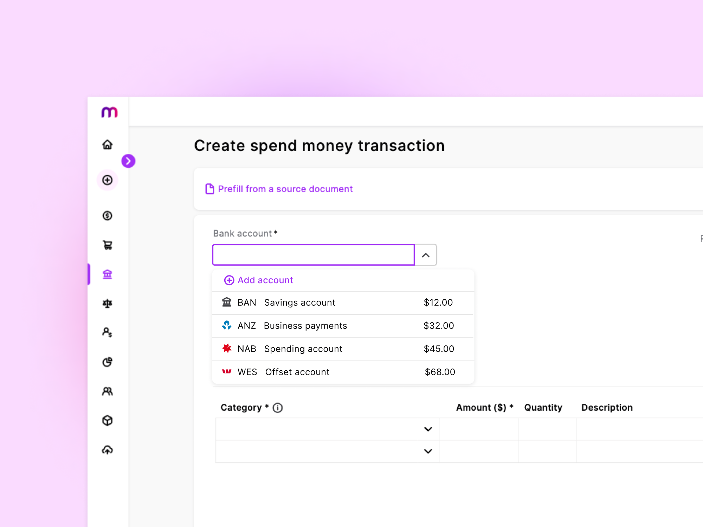Viewport: 703px width, 527px height.
Task: Click the cloud upload icon
Action: [x=108, y=450]
